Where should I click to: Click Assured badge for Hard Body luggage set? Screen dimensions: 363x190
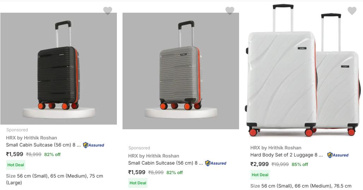tap(338, 155)
